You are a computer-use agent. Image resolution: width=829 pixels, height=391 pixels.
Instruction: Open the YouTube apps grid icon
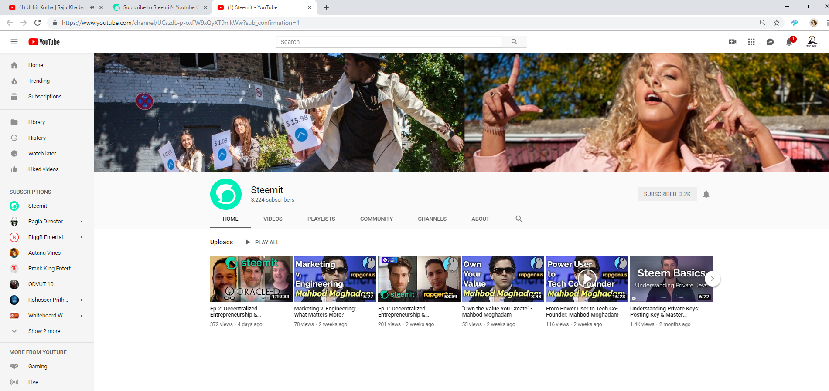coord(751,42)
